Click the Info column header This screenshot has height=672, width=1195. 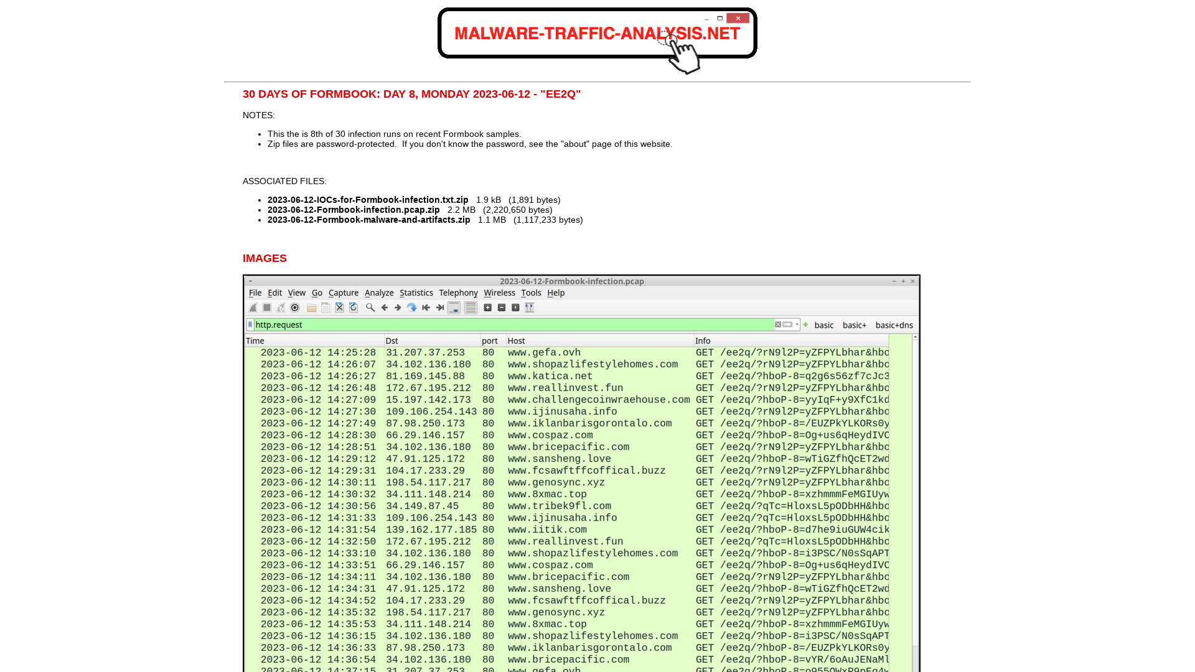792,341
